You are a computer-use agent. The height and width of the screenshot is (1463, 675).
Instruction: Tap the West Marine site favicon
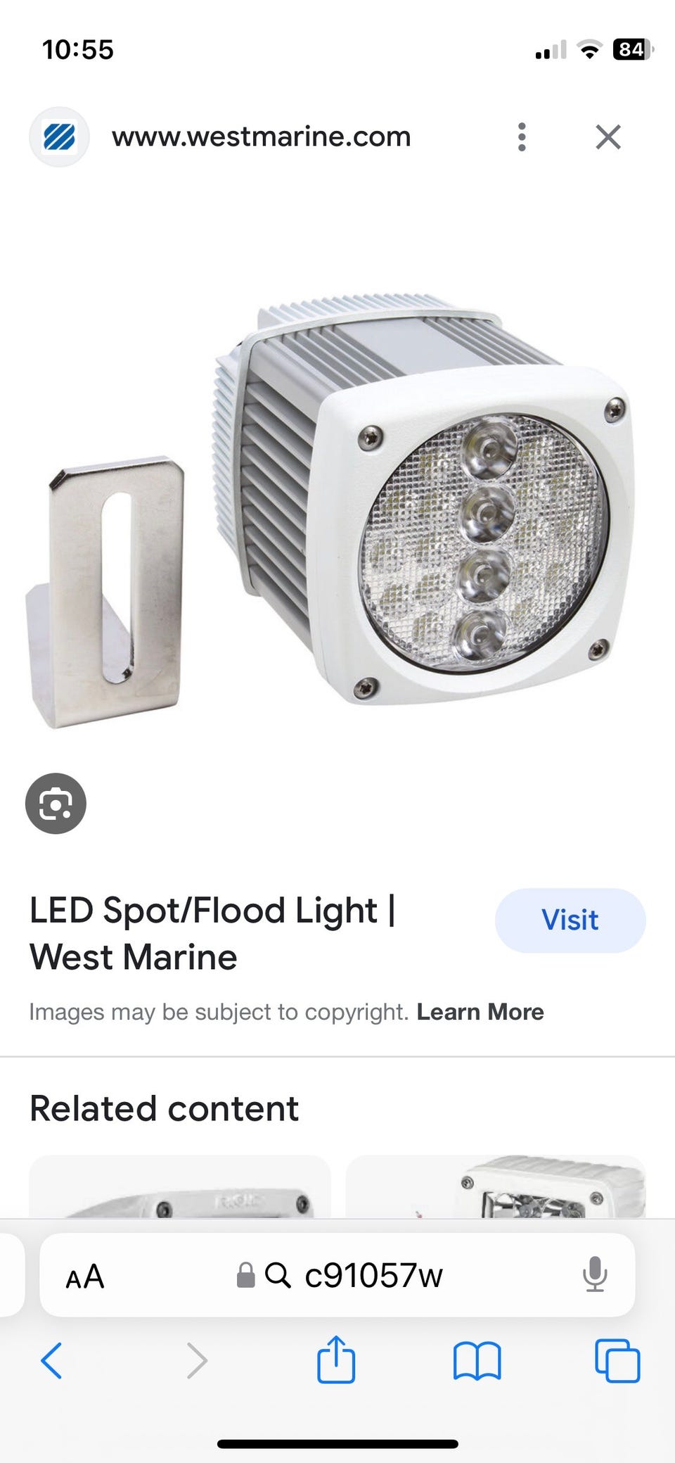tap(59, 137)
